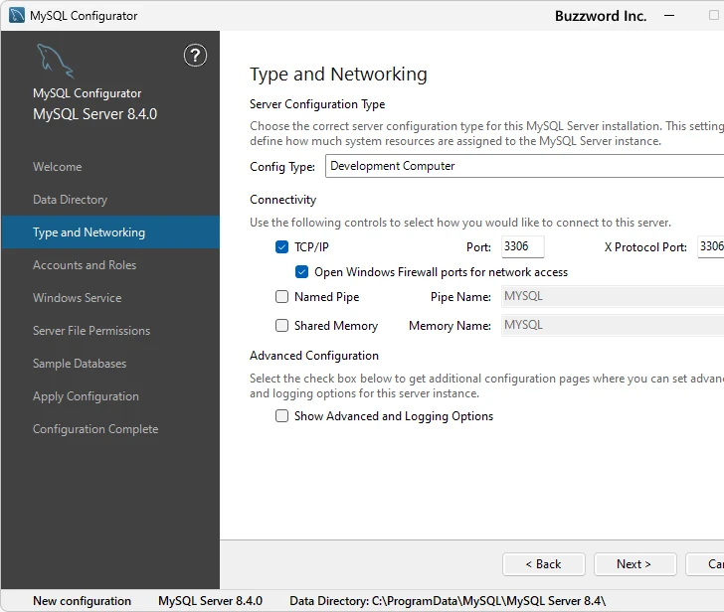Check Show Advanced and Logging Options
Image resolution: width=724 pixels, height=612 pixels.
coord(281,416)
